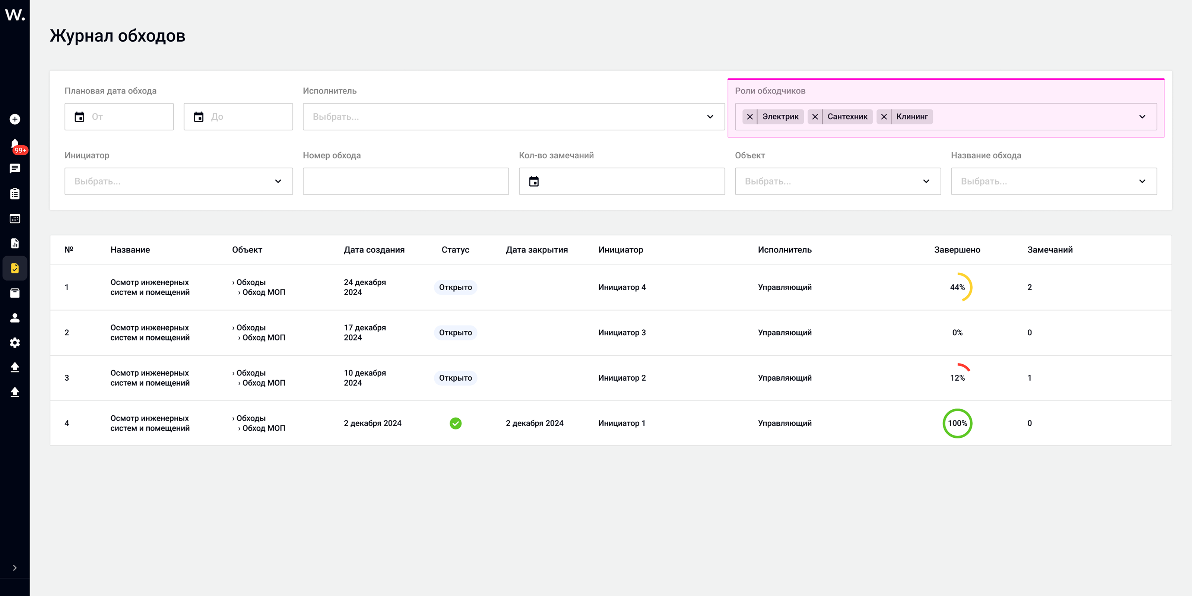Expand the Роли обходчиков dropdown arrow
The image size is (1192, 596).
(1142, 117)
